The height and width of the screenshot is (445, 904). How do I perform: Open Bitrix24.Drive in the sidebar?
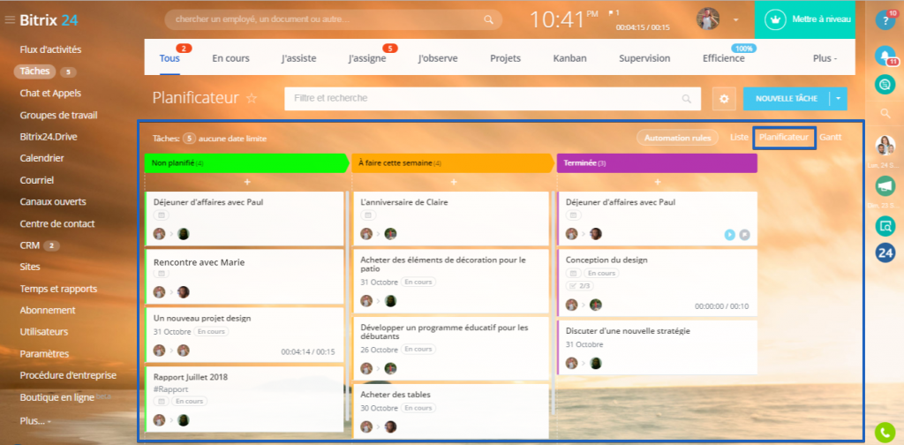49,137
